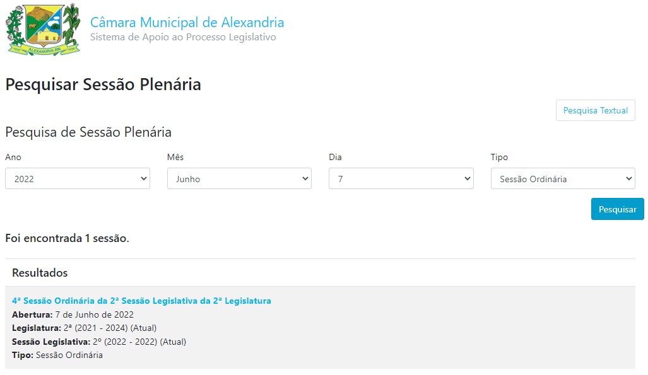Viewport: 648px width, 375px height.
Task: Expand the Dia dropdown showing 7
Action: pos(401,179)
